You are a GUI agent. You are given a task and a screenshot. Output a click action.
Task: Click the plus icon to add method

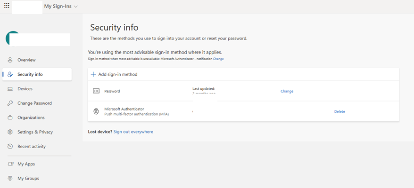(x=93, y=74)
